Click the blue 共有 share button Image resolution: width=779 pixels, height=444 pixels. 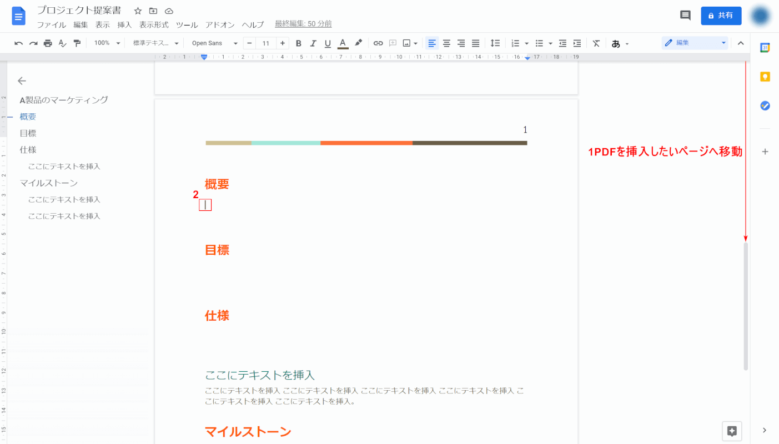tap(721, 16)
